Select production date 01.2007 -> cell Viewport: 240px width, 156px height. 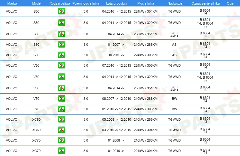click(116, 45)
